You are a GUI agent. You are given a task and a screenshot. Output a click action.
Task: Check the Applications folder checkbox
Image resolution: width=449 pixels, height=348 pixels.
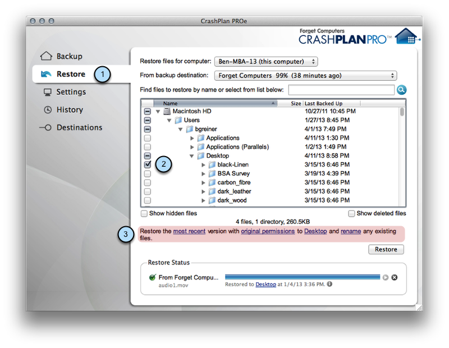coord(148,138)
